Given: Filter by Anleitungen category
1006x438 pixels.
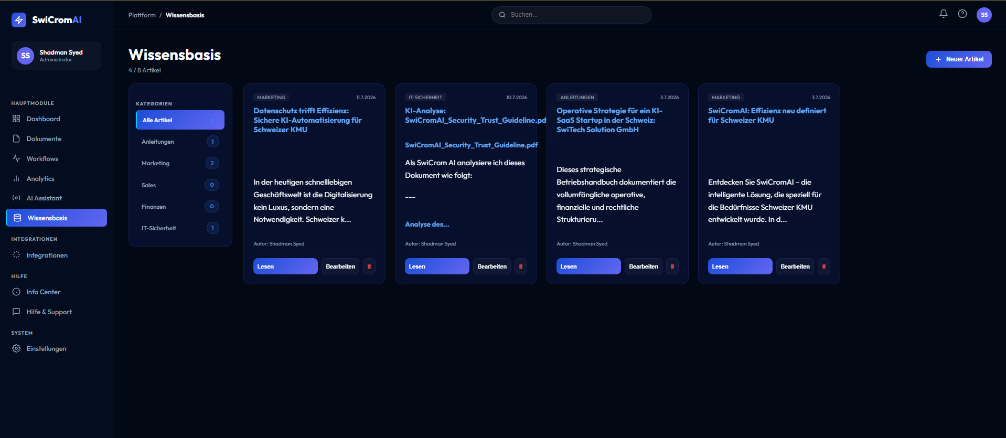Looking at the screenshot, I should point(180,142).
